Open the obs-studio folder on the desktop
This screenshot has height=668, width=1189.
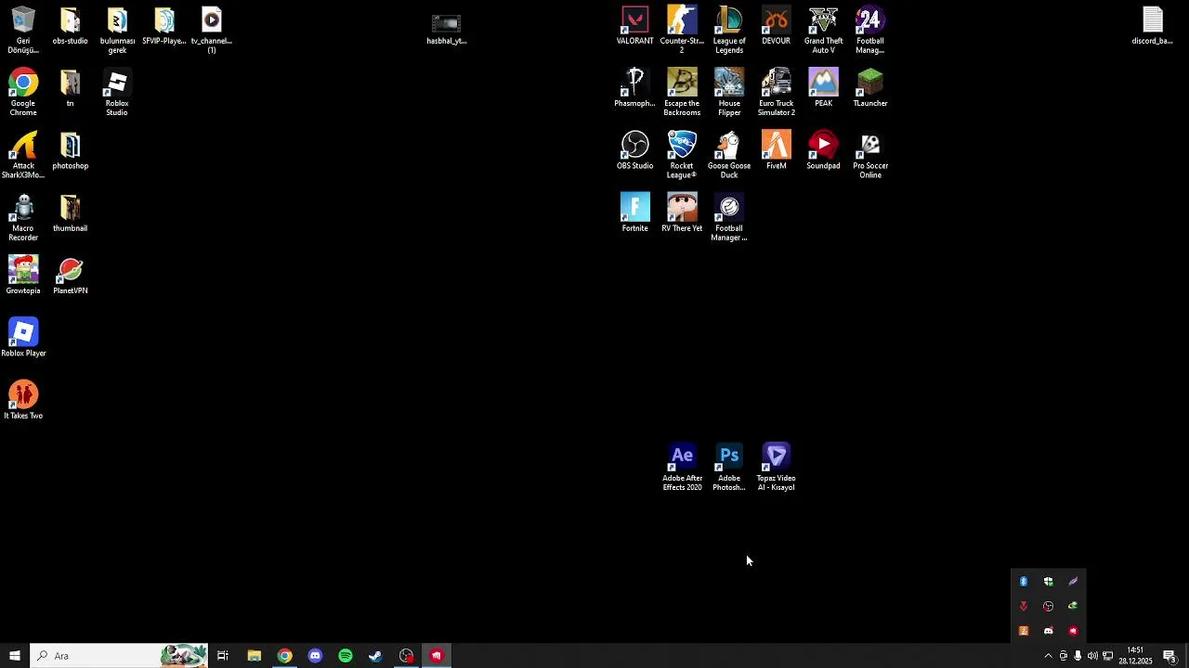tap(71, 26)
